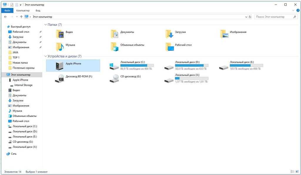Open the Загрузки folder icon in Папки
The width and height of the screenshot is (301, 175).
point(169,34)
